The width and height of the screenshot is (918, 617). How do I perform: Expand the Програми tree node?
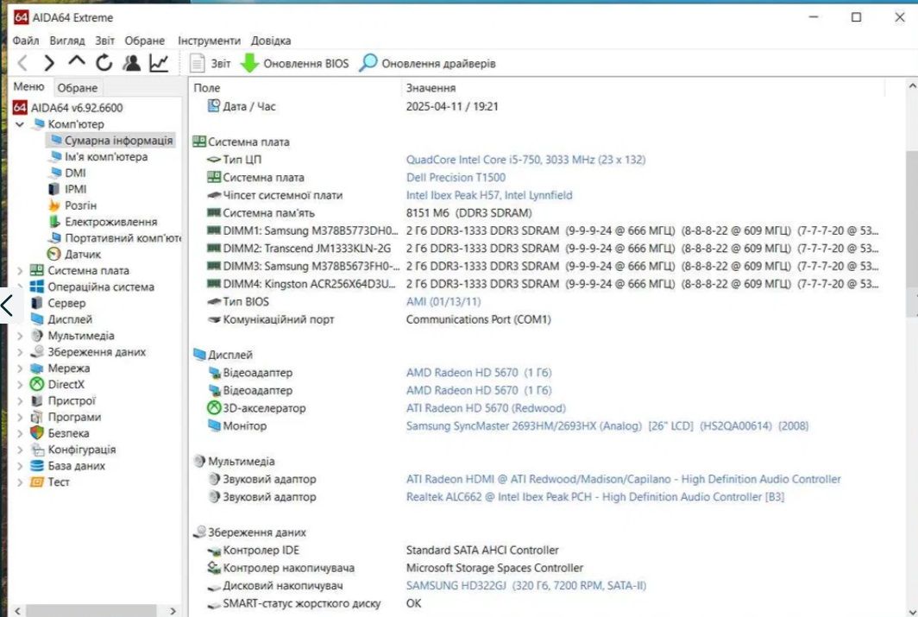(x=20, y=417)
